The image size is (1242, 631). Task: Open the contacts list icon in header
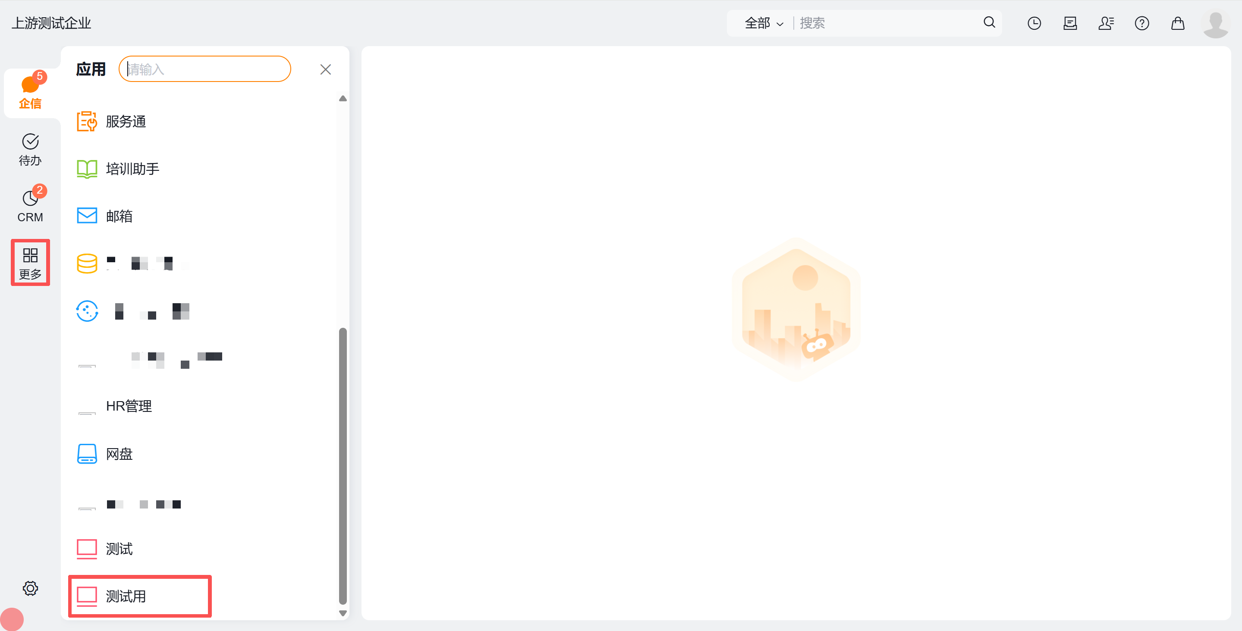point(1106,23)
